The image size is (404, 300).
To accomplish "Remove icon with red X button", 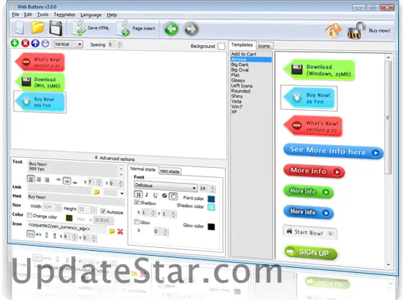I will [x=120, y=231].
